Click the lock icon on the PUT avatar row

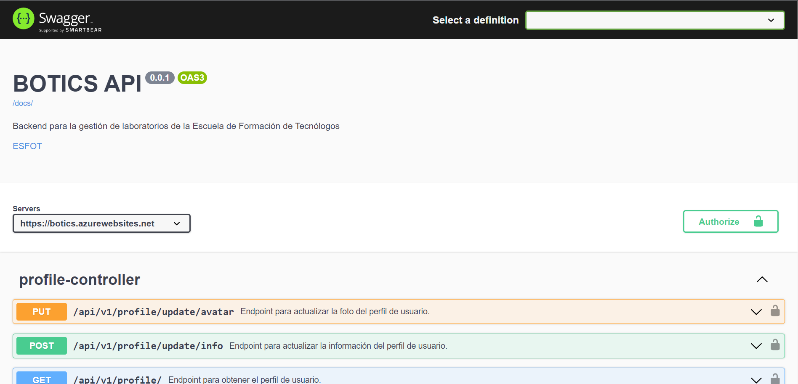coord(776,311)
